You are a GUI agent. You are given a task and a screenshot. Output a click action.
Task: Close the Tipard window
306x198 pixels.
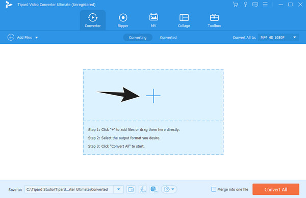[x=300, y=4]
